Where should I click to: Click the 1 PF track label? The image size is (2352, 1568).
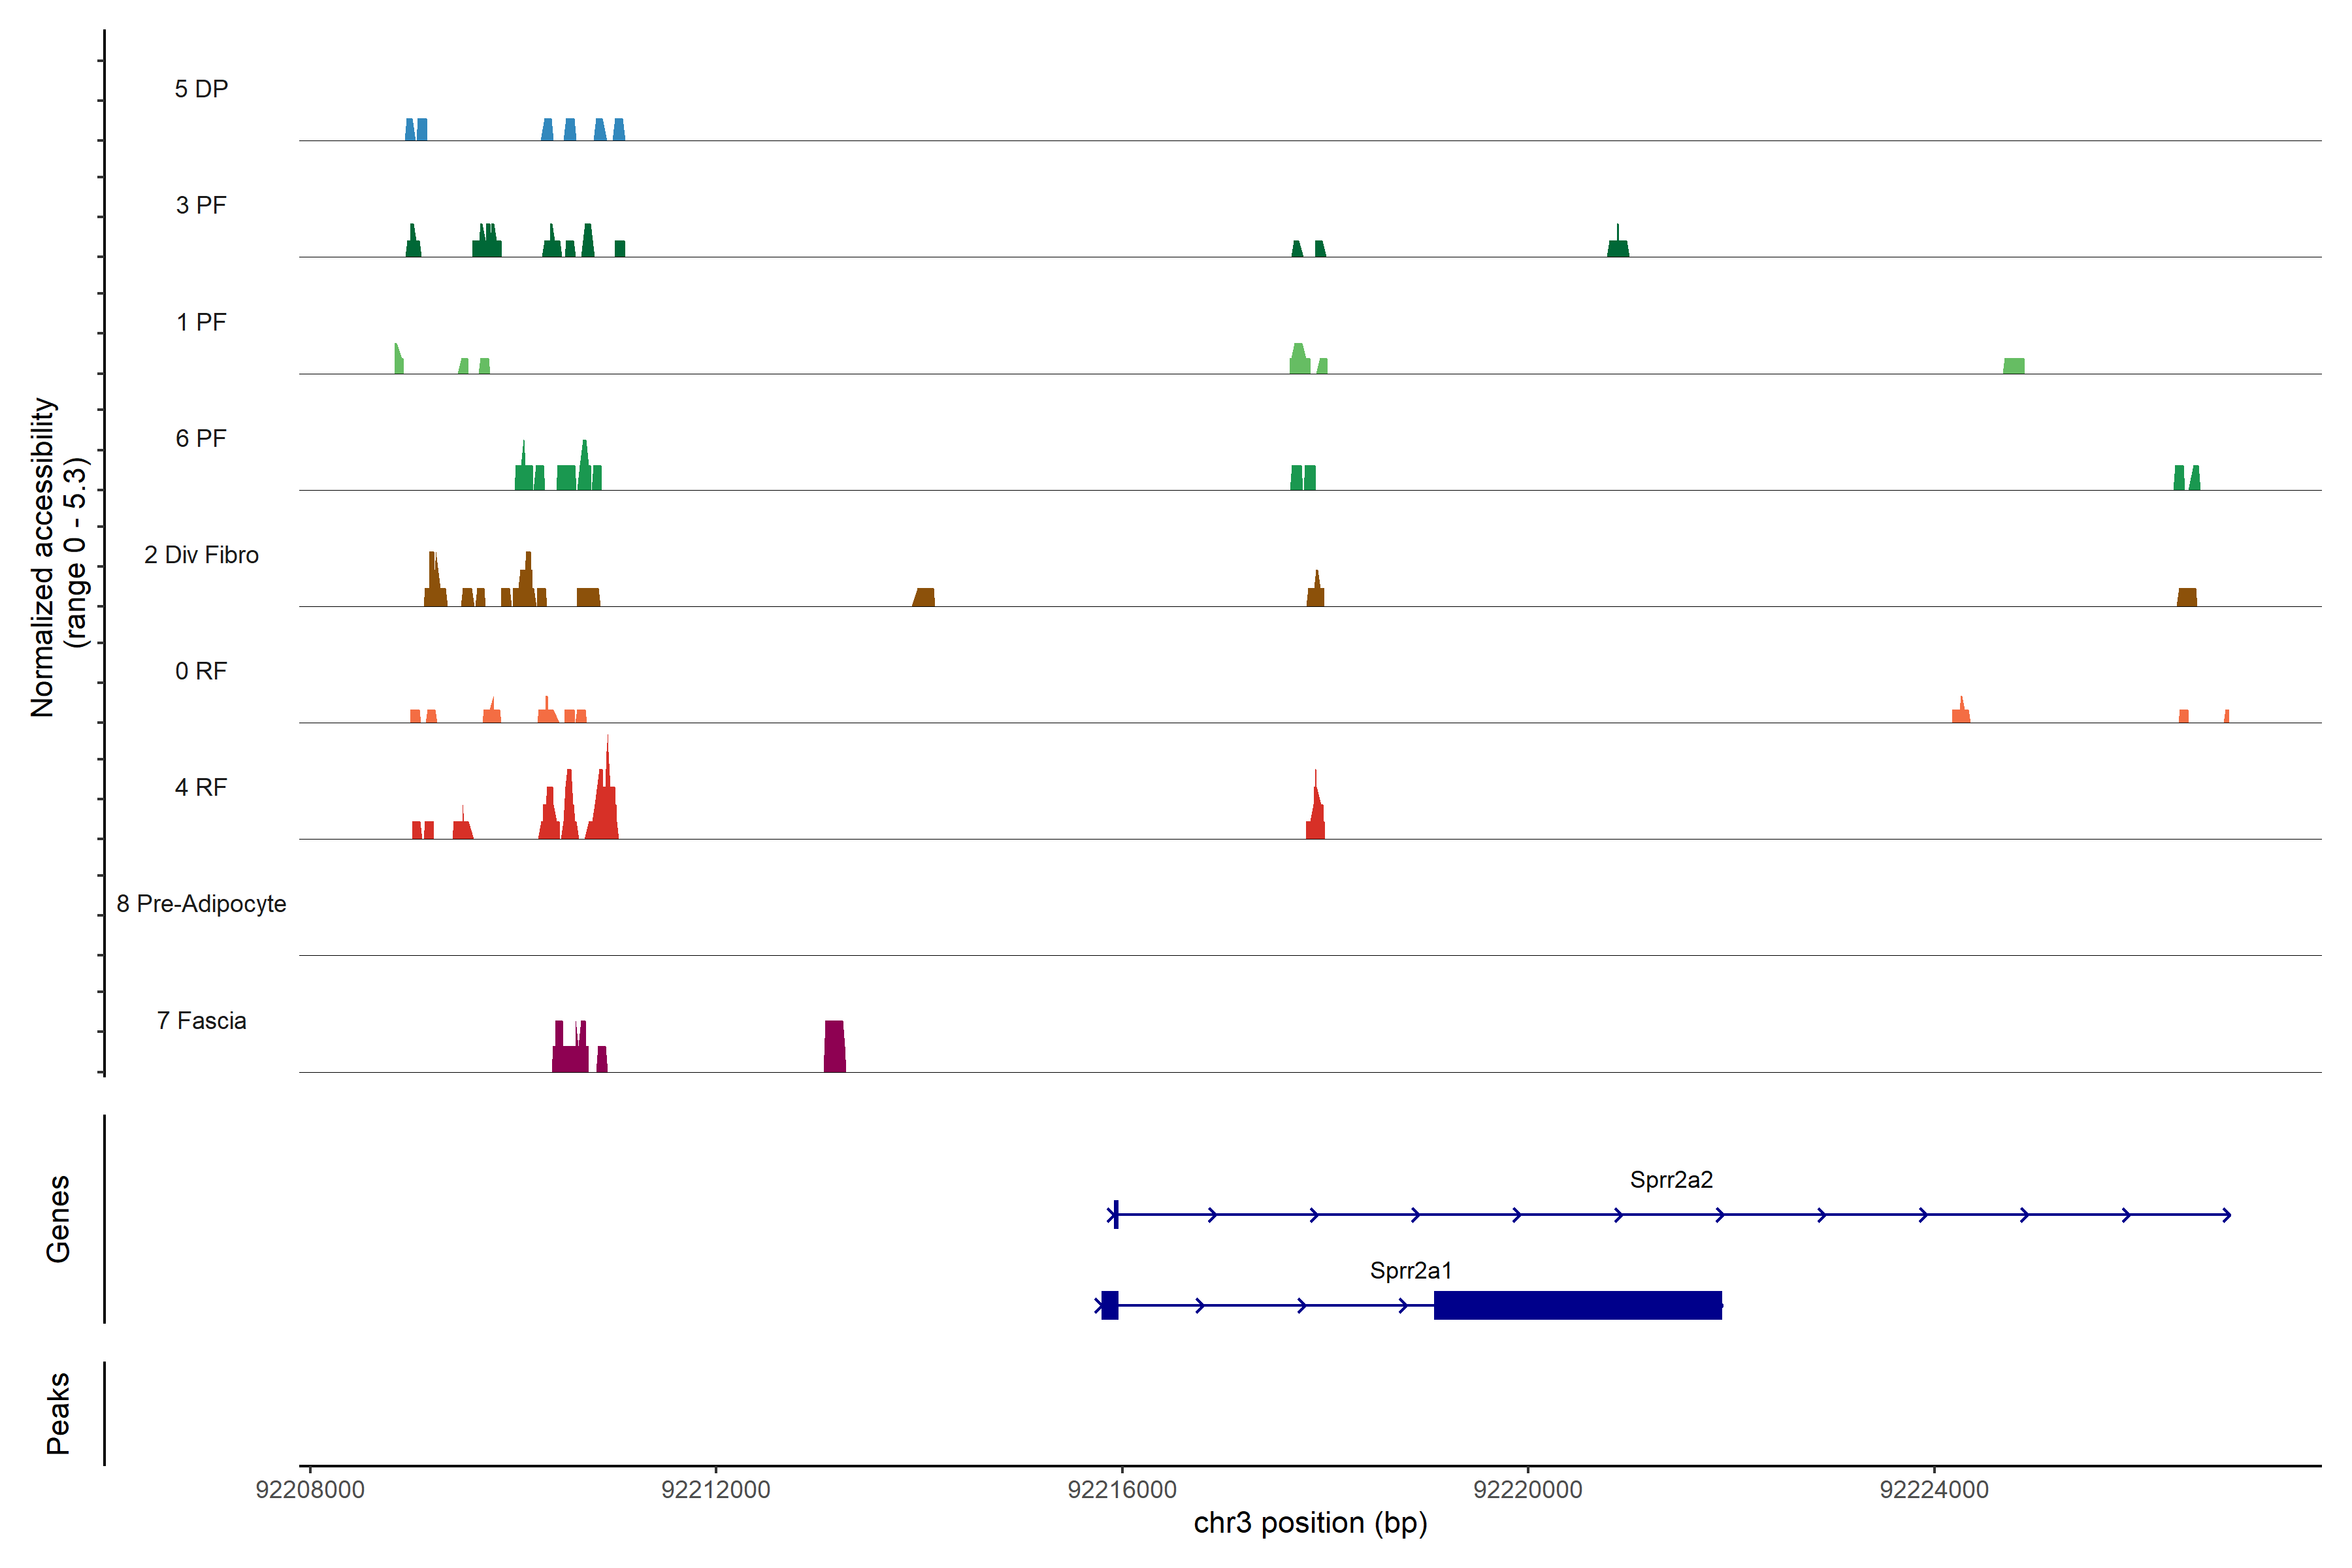pos(201,322)
